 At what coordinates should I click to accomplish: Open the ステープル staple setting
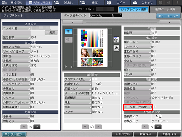click(137, 47)
